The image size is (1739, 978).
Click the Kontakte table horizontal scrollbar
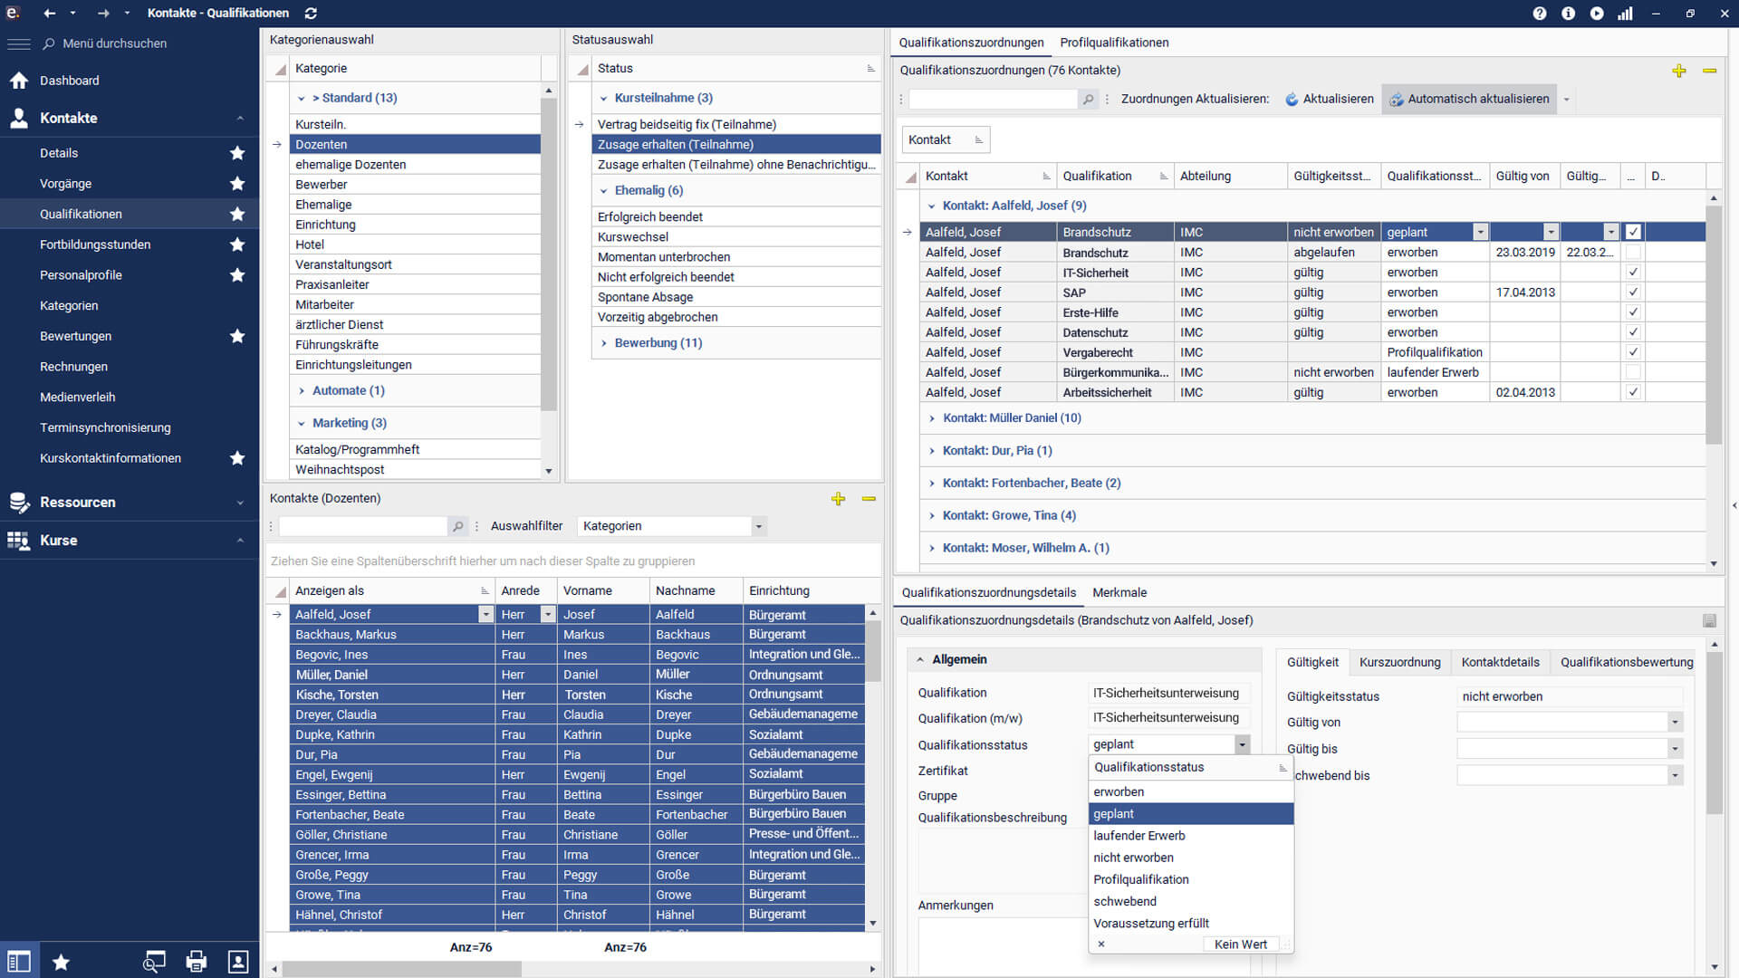(402, 969)
